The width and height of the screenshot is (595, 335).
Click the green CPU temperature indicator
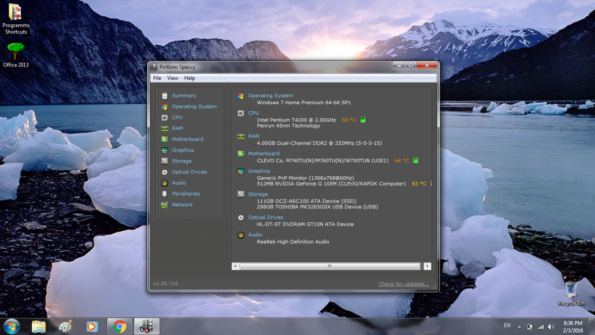point(363,120)
